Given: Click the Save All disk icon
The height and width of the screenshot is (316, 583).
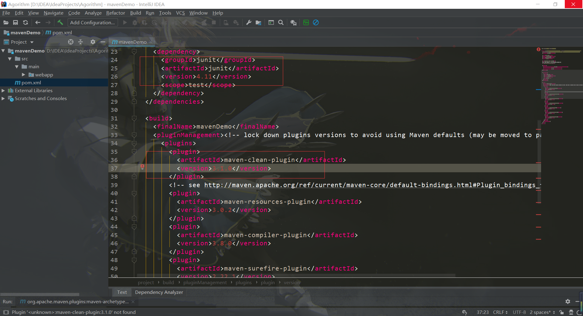Looking at the screenshot, I should tap(15, 22).
